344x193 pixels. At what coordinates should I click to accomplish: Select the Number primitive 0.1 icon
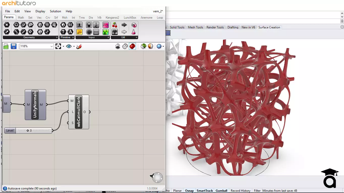point(70,25)
